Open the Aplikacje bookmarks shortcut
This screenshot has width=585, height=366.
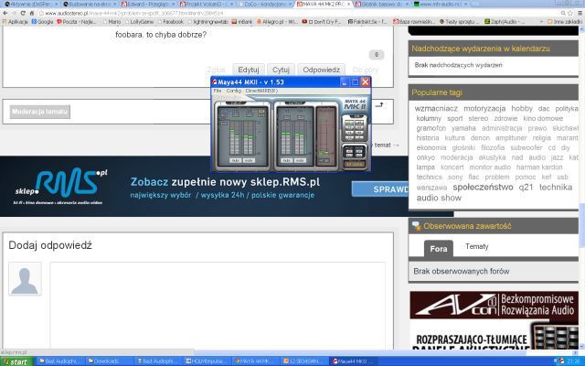pos(15,22)
